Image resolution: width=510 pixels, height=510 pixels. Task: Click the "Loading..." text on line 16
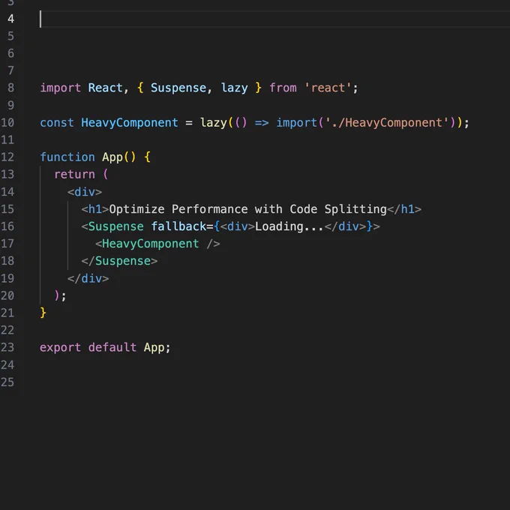[289, 226]
